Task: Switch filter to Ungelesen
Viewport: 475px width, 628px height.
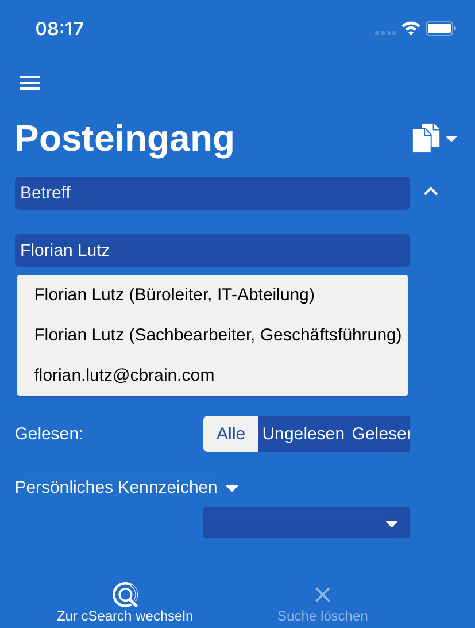Action: pos(303,434)
